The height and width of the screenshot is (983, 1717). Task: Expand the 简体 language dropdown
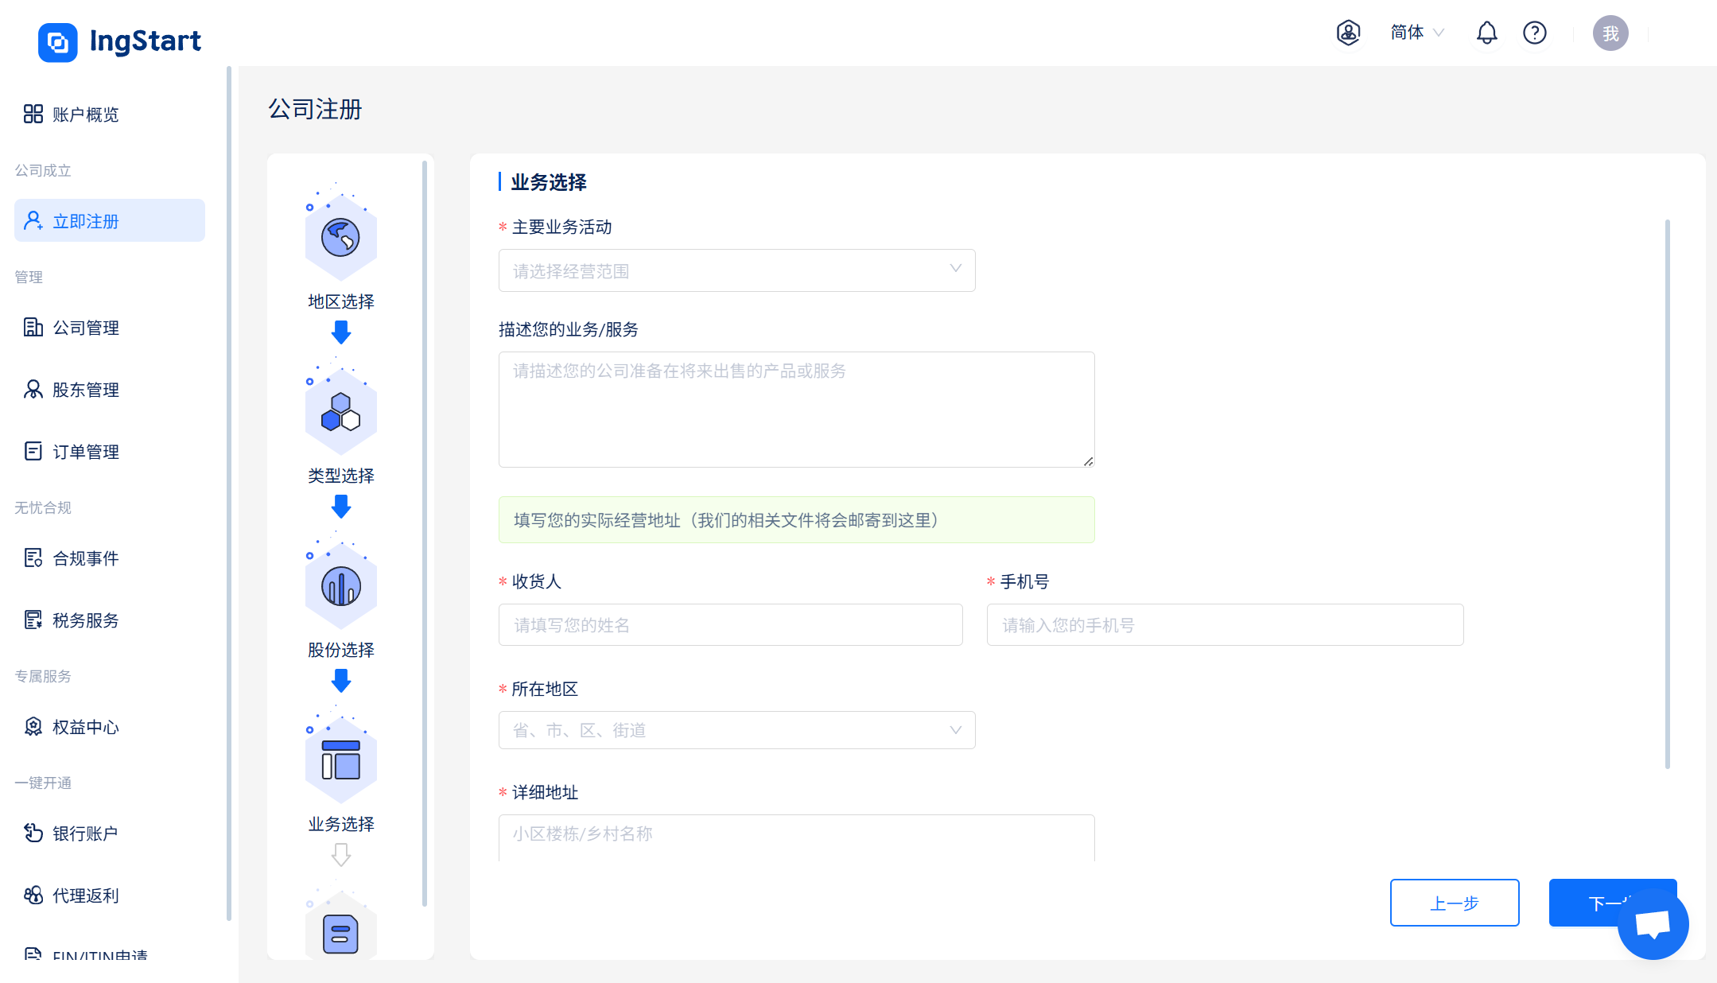1416,33
